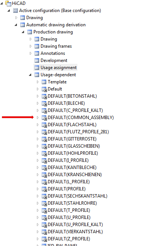Click the table icon beside top-level Drawing

[x=23, y=18]
